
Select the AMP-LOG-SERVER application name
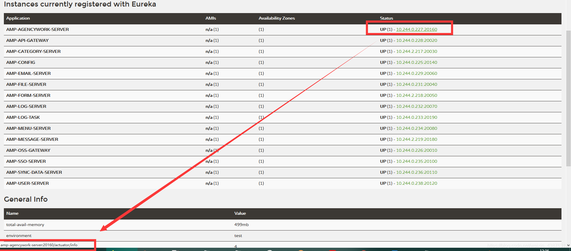(26, 106)
